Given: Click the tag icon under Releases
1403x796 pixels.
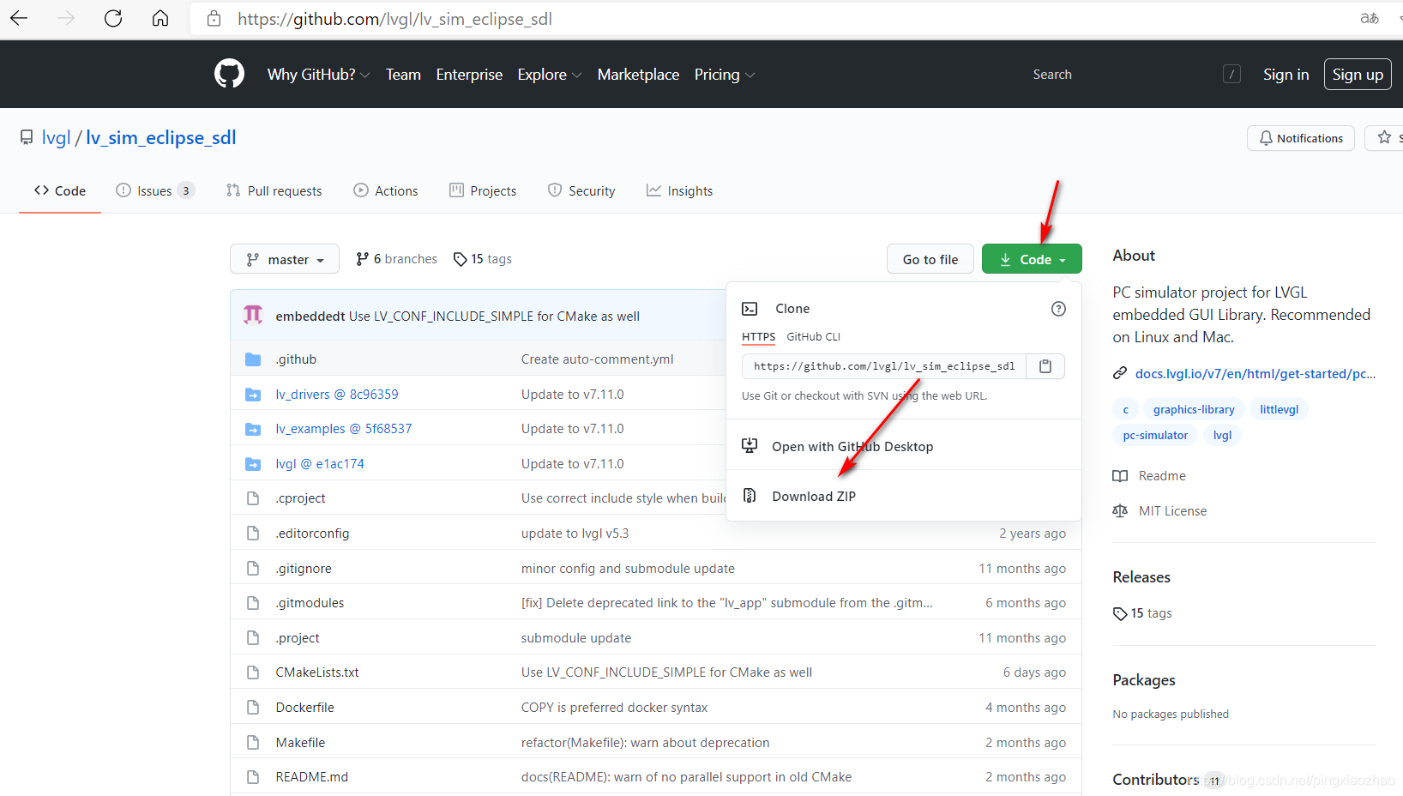Looking at the screenshot, I should (x=1120, y=613).
